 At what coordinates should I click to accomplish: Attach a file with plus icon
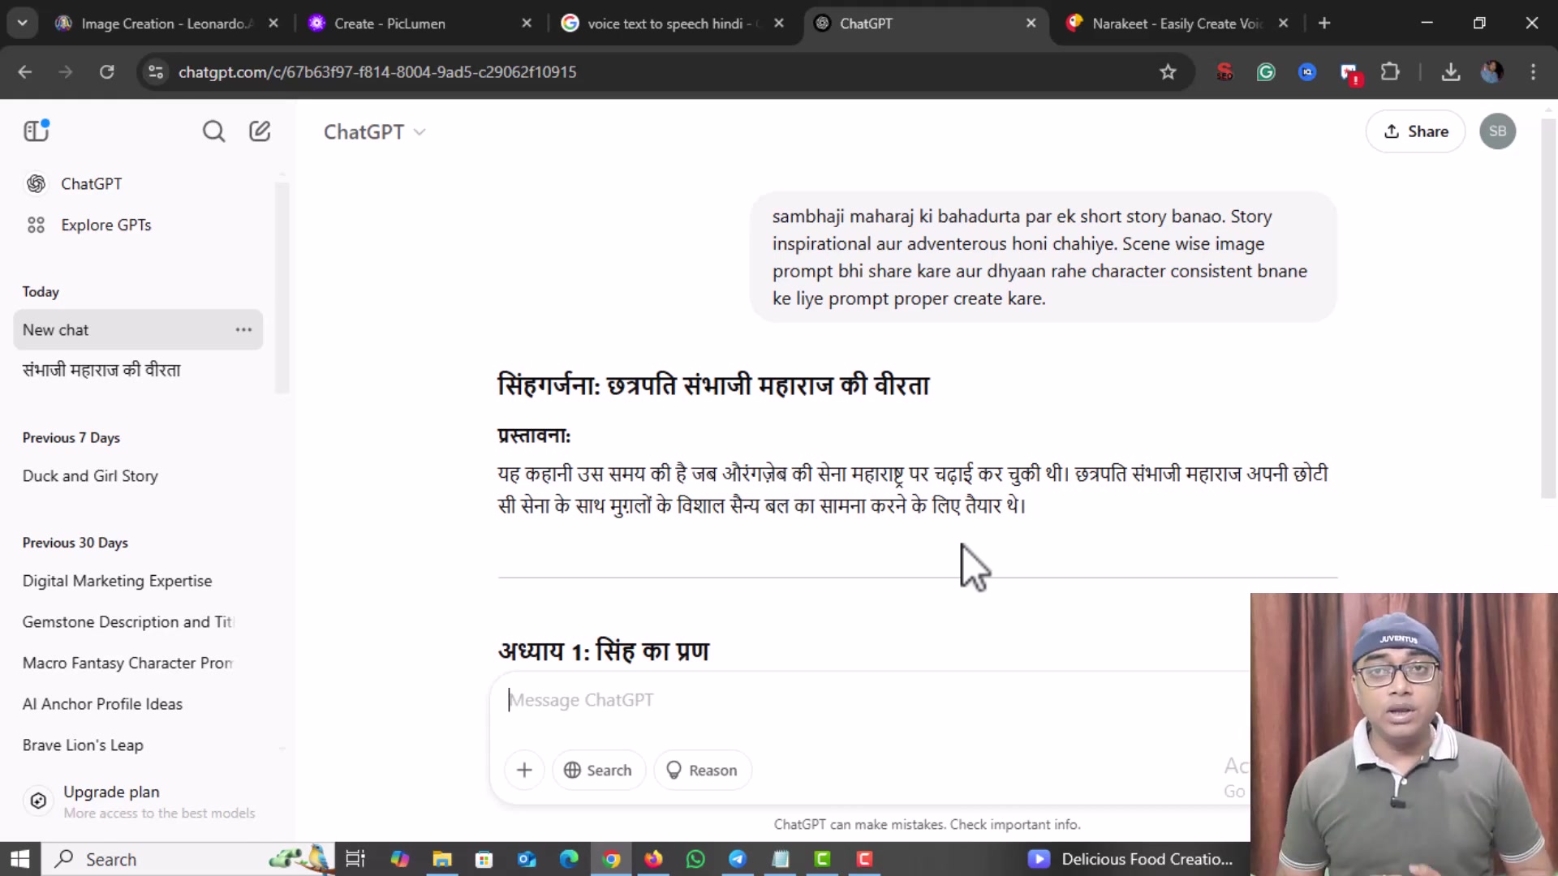click(x=524, y=771)
